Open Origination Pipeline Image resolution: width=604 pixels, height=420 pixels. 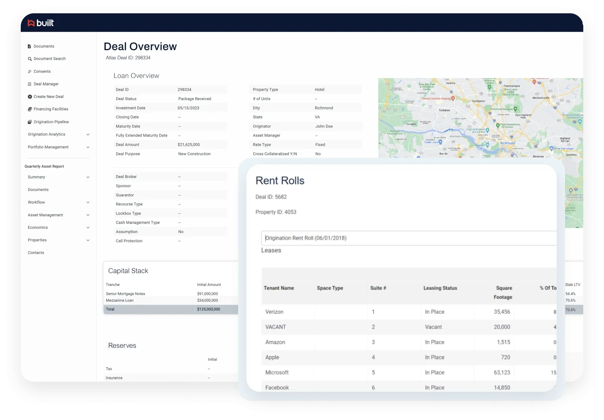coord(51,122)
